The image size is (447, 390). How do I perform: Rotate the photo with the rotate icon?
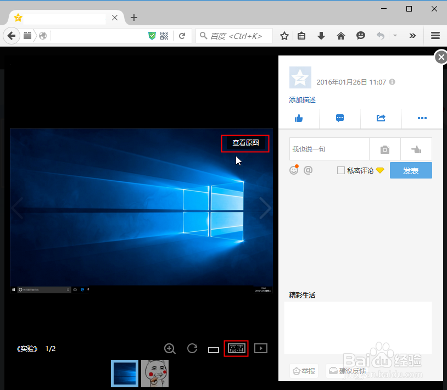(x=192, y=348)
